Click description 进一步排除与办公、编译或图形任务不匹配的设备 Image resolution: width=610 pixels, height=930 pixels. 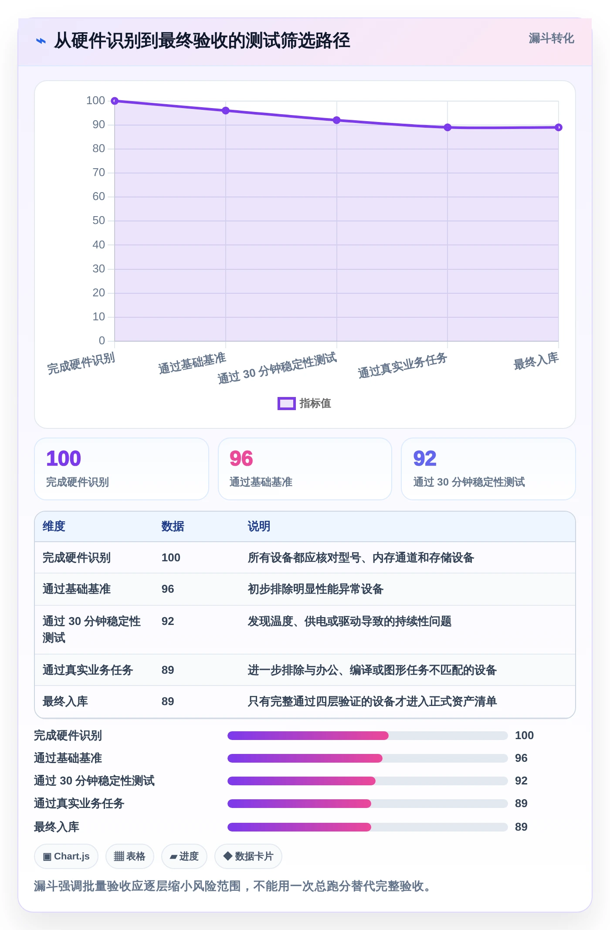click(372, 670)
